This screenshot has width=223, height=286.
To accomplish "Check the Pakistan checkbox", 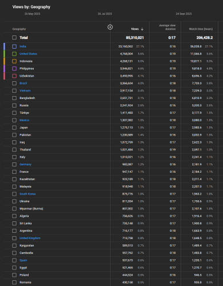I will click(x=14, y=135).
